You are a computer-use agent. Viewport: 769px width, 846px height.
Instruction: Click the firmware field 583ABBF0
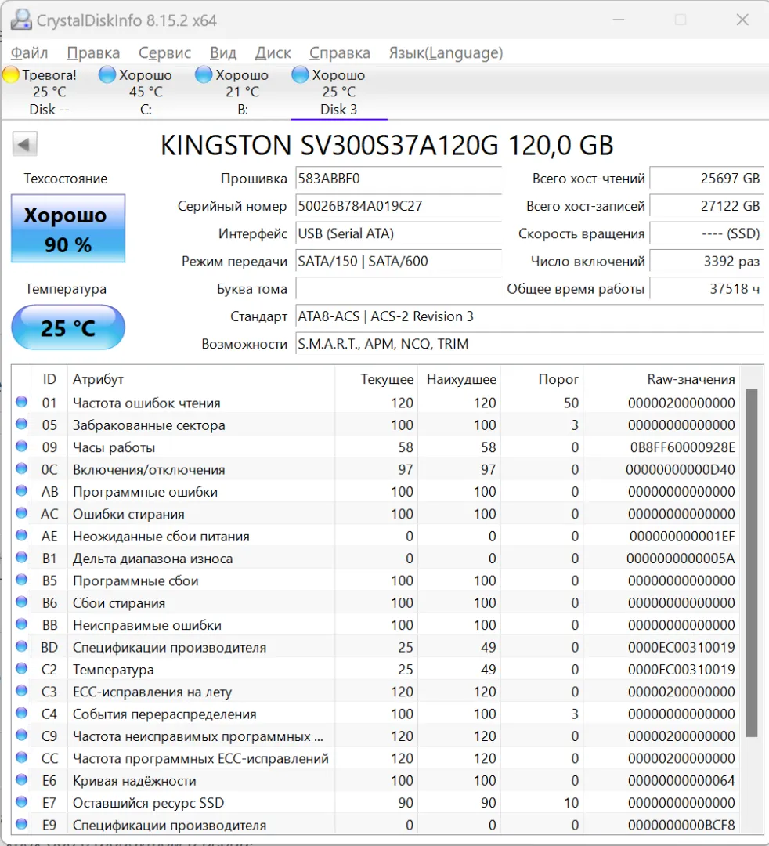point(399,179)
